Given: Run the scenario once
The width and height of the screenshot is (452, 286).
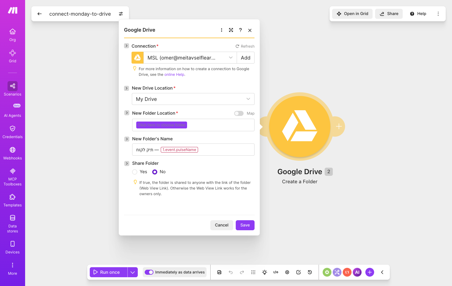Looking at the screenshot, I should 109,272.
